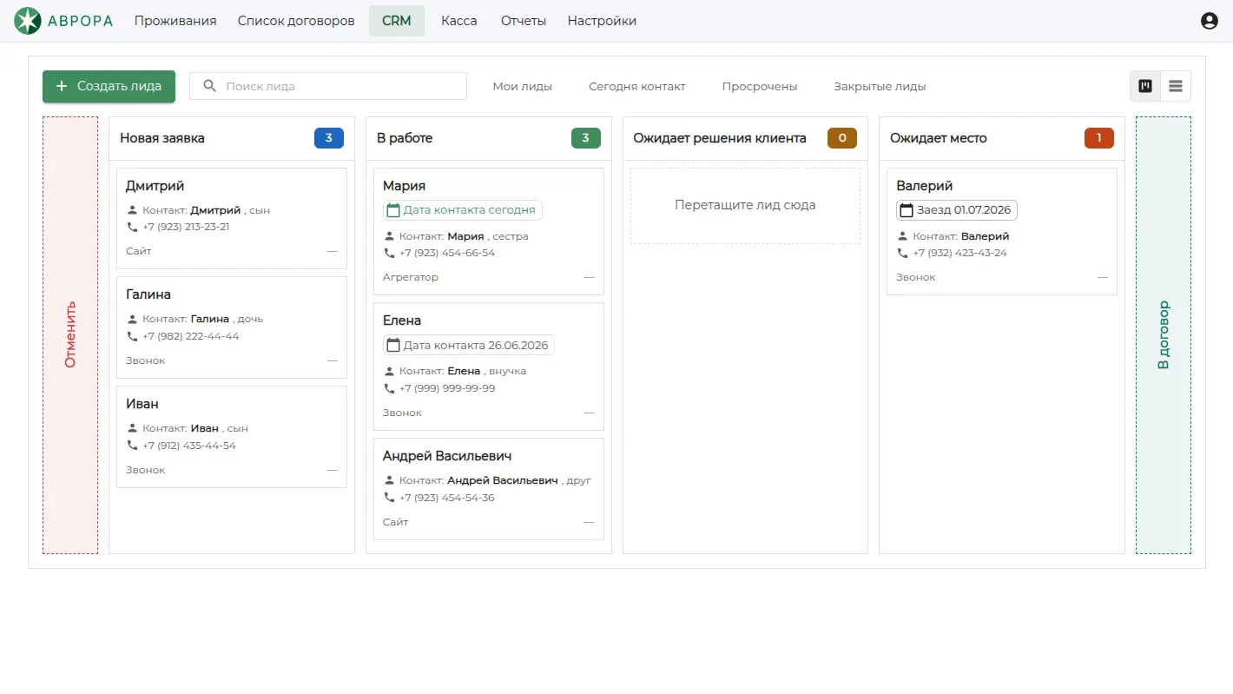The height and width of the screenshot is (694, 1233).
Task: Open lead card title Дмитрий
Action: [x=155, y=186]
